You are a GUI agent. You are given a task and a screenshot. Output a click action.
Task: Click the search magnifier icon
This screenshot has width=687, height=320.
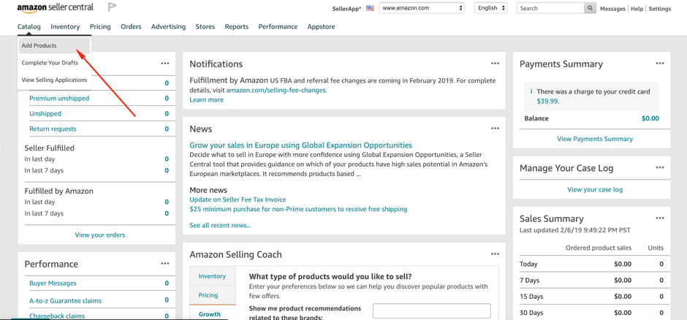click(591, 8)
